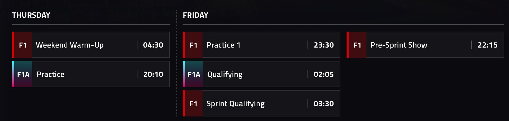509x121 pixels.
Task: Click the 03:30 Sprint Qualifying time
Action: 324,104
